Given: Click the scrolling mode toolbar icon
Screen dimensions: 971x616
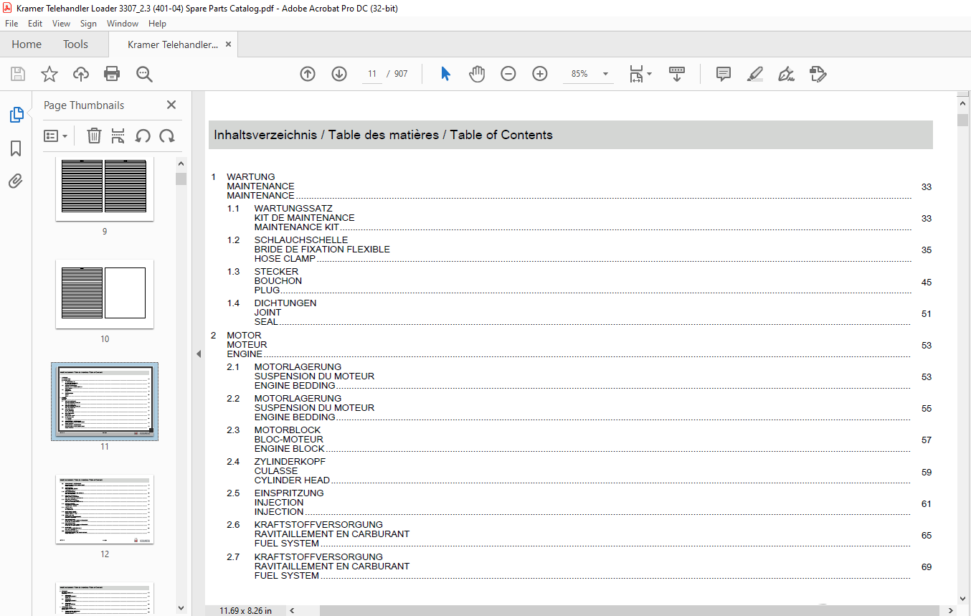Looking at the screenshot, I should click(677, 74).
